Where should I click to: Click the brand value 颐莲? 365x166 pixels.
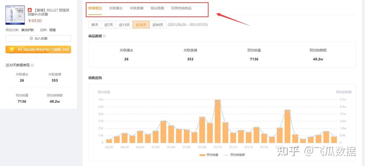coord(52,30)
